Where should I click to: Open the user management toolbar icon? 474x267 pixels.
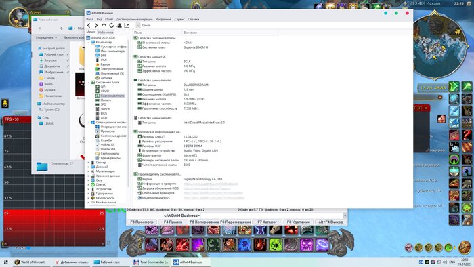(x=119, y=26)
